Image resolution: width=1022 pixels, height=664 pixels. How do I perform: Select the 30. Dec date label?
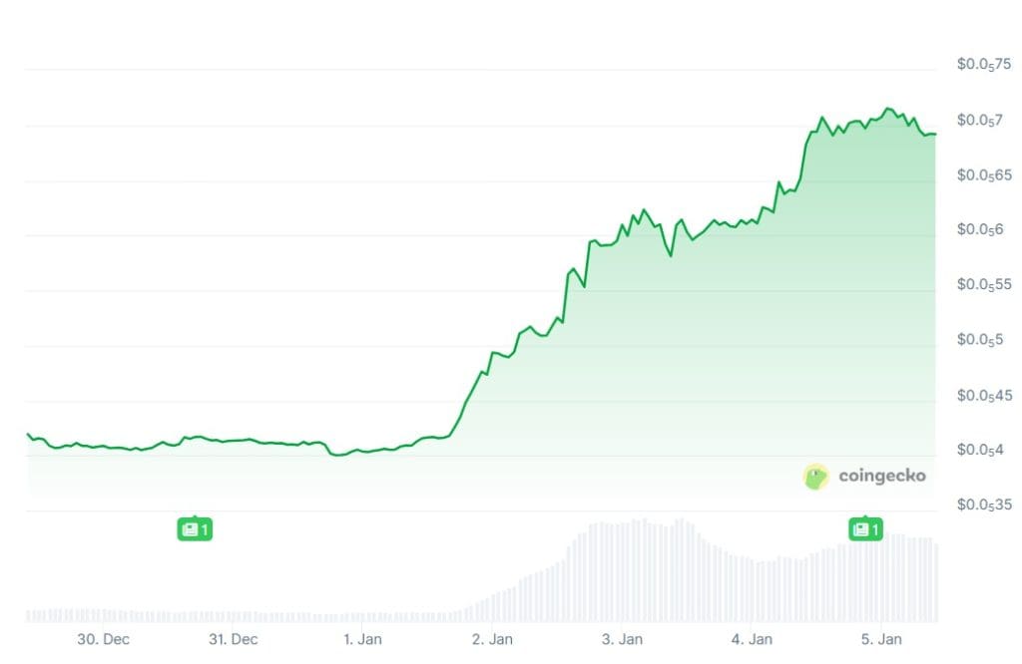(x=104, y=639)
